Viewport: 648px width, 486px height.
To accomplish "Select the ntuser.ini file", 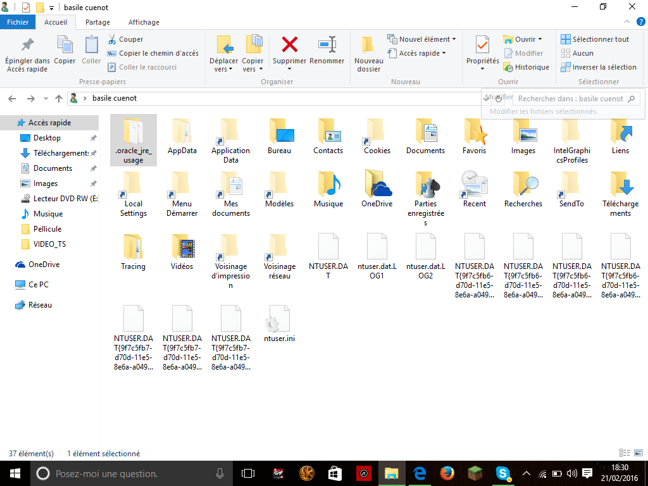I will pyautogui.click(x=279, y=325).
